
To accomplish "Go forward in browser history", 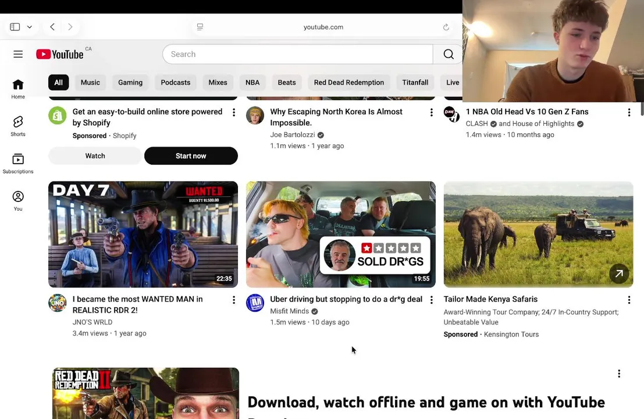I will coord(70,27).
